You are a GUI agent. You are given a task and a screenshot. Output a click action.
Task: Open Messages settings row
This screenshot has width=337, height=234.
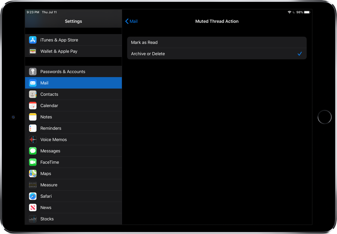click(74, 151)
